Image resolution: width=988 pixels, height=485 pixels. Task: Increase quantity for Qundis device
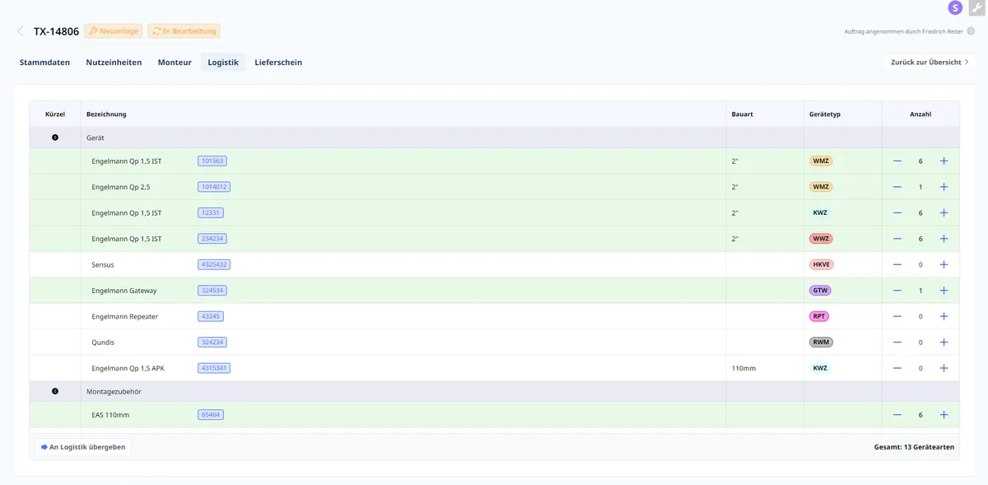click(944, 343)
